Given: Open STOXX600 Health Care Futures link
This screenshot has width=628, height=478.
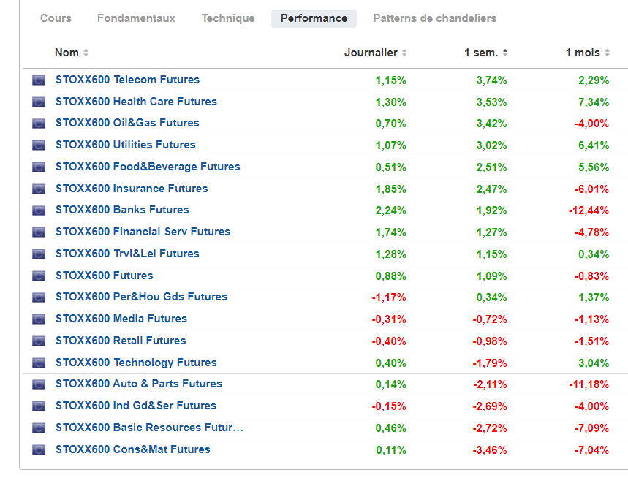Looking at the screenshot, I should click(136, 102).
